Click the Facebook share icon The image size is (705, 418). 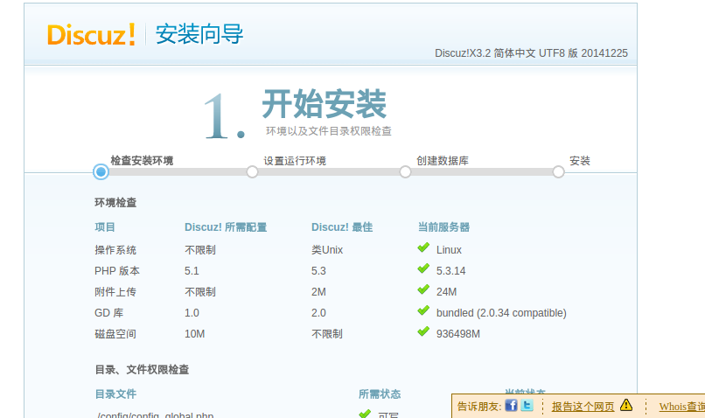click(x=511, y=406)
